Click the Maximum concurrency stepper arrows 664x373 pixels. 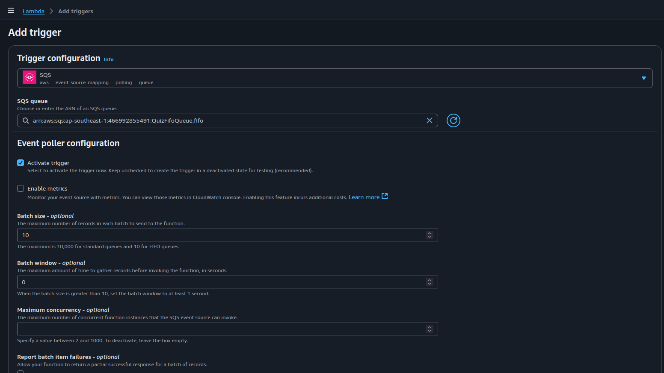click(429, 329)
